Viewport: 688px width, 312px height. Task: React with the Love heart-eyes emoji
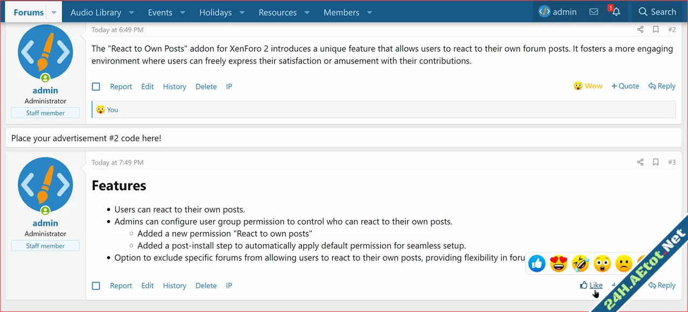click(558, 264)
